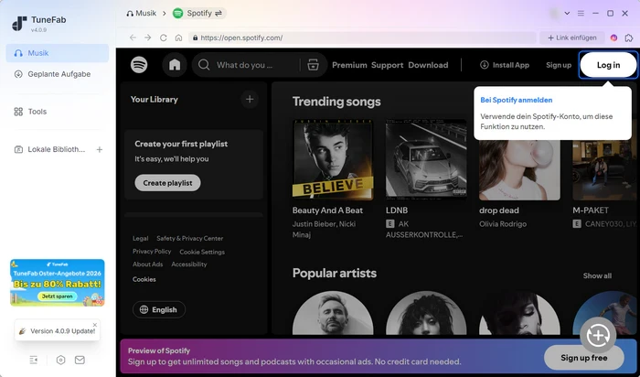The height and width of the screenshot is (377, 640).
Task: Close the Version 4.0.9 Update notice
Action: click(95, 325)
